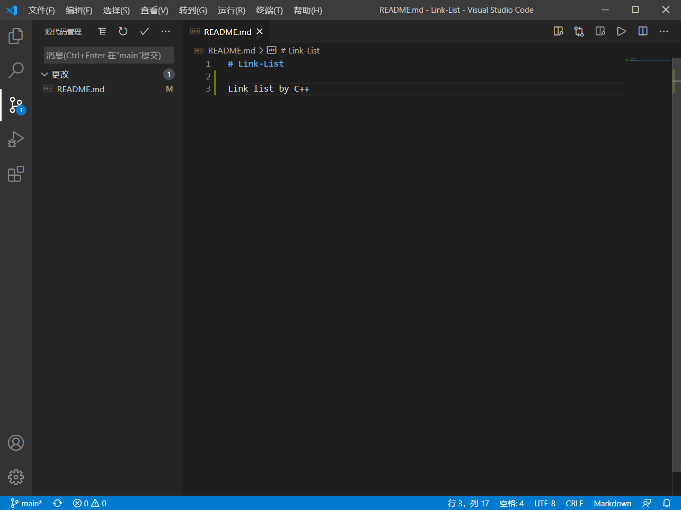Open the Extensions view
Screen dimensions: 681x510
[16, 174]
